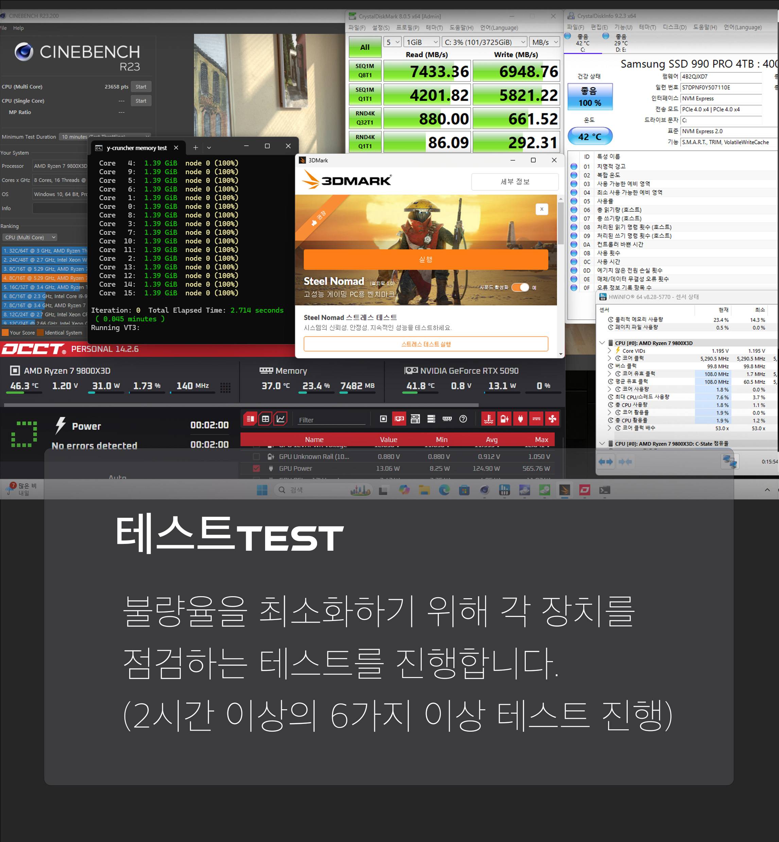Filter OCCT sensors by motherboard icon
The width and height of the screenshot is (779, 842).
(415, 419)
